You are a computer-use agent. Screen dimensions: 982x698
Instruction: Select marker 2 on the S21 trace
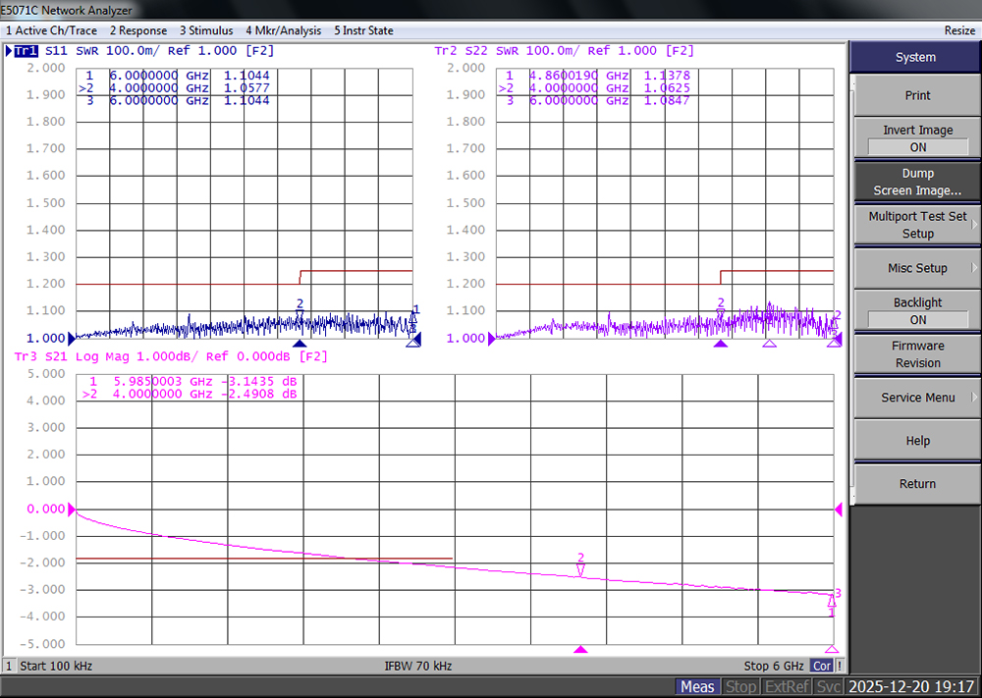click(580, 568)
